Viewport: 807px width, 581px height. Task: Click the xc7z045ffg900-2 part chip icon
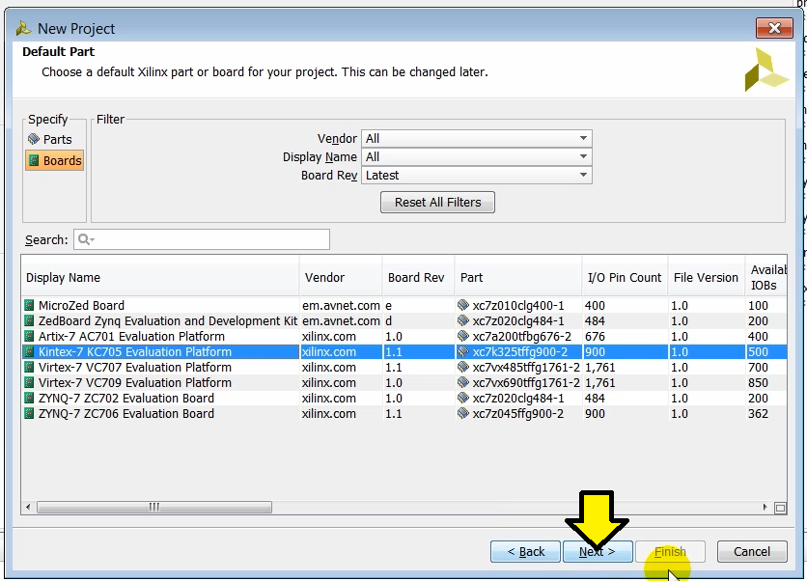(x=463, y=414)
